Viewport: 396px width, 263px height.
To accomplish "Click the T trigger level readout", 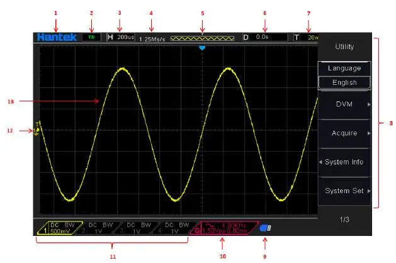I will click(x=306, y=37).
